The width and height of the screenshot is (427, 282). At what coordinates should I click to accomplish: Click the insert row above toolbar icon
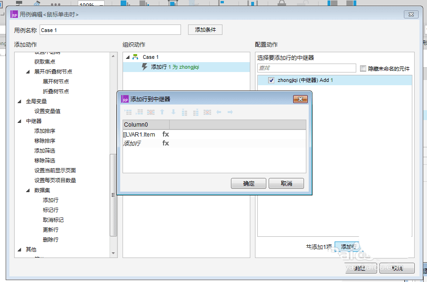[128, 112]
